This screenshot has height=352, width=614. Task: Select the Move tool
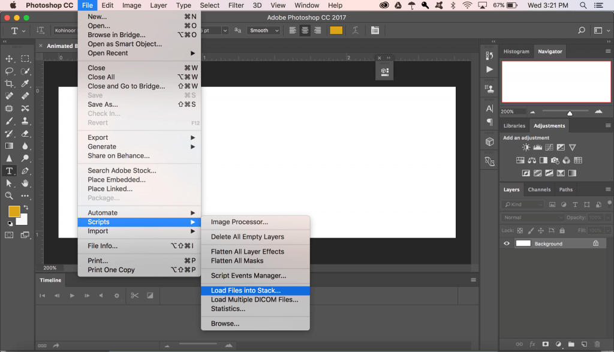click(x=9, y=59)
